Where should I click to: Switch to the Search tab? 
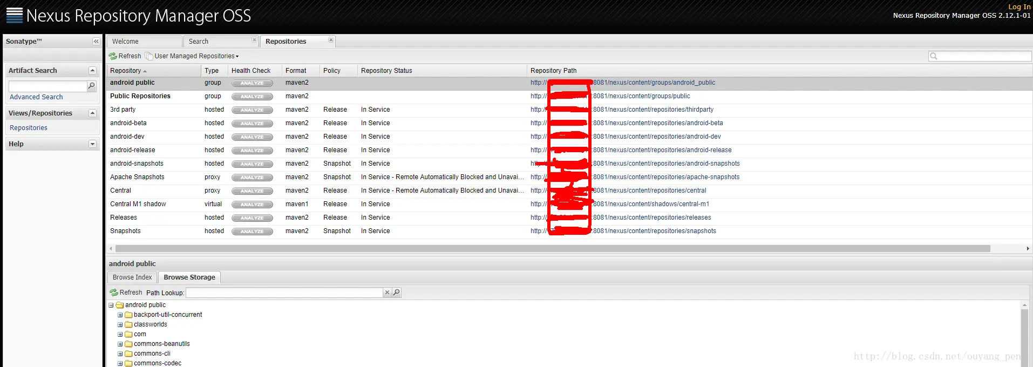[220, 42]
